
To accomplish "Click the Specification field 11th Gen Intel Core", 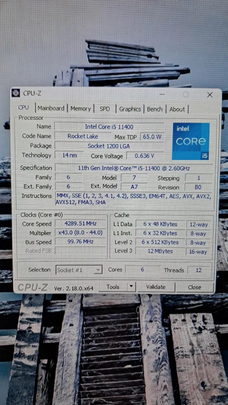I will pos(134,168).
